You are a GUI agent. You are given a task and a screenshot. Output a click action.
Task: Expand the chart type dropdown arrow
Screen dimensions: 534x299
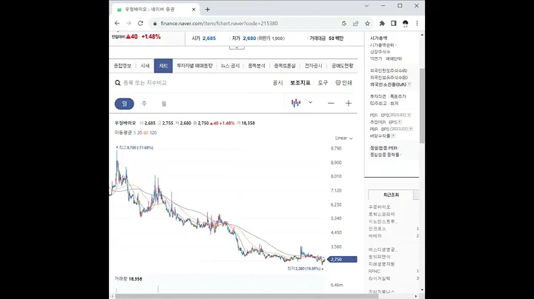coord(310,102)
